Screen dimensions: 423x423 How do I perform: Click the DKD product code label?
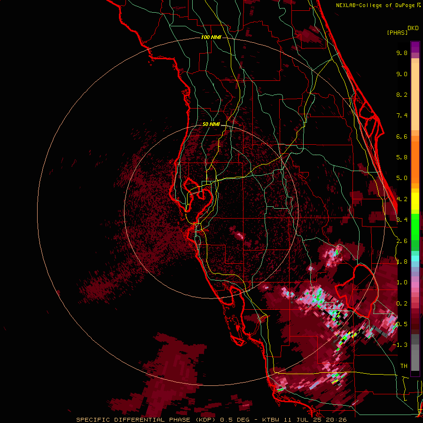tap(413, 28)
